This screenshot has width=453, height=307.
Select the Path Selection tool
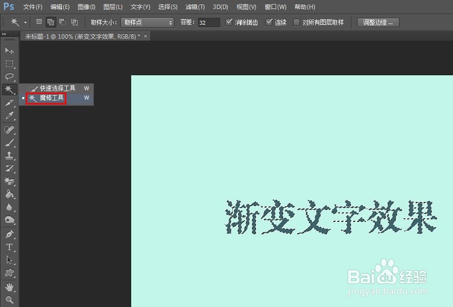click(x=9, y=260)
